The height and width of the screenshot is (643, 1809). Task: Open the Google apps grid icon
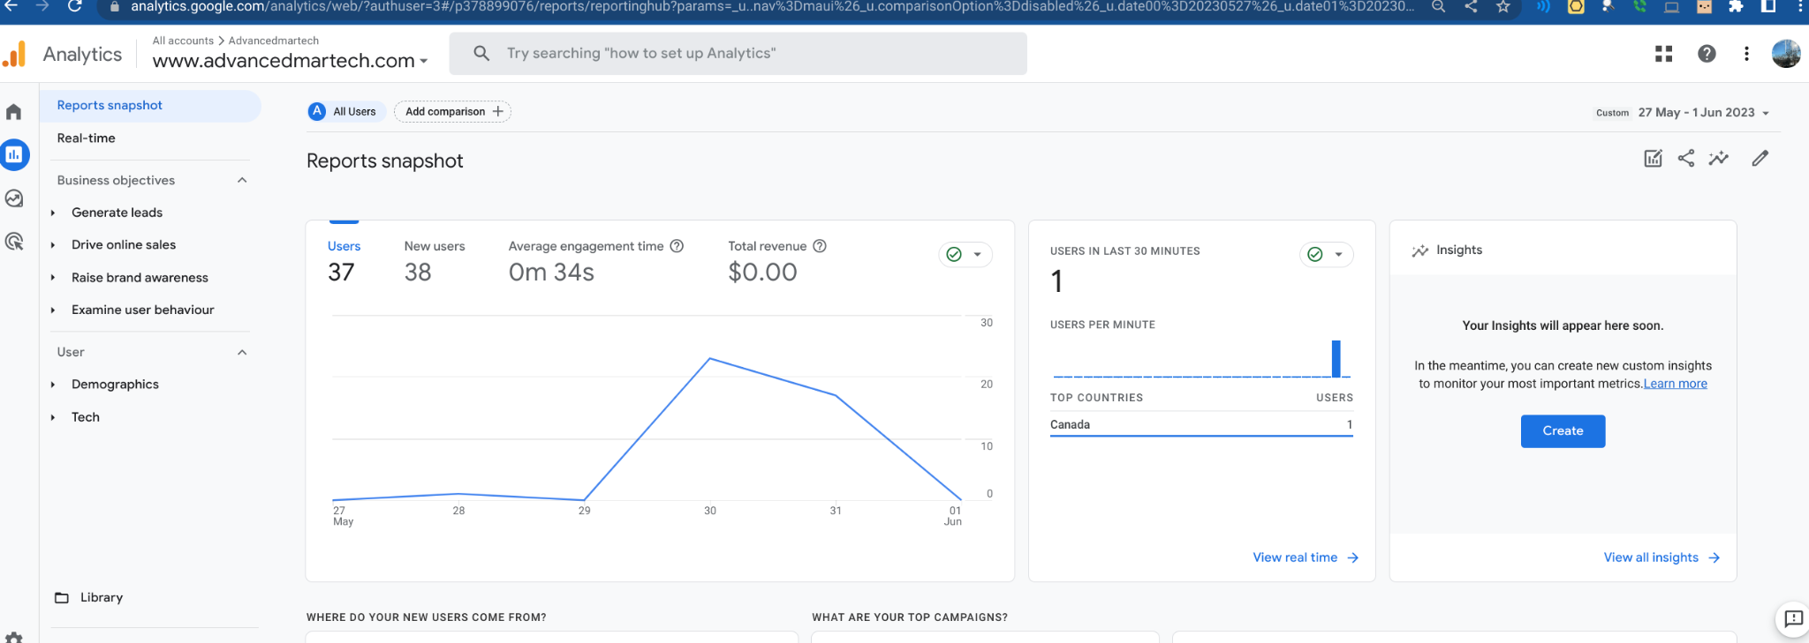[1664, 54]
